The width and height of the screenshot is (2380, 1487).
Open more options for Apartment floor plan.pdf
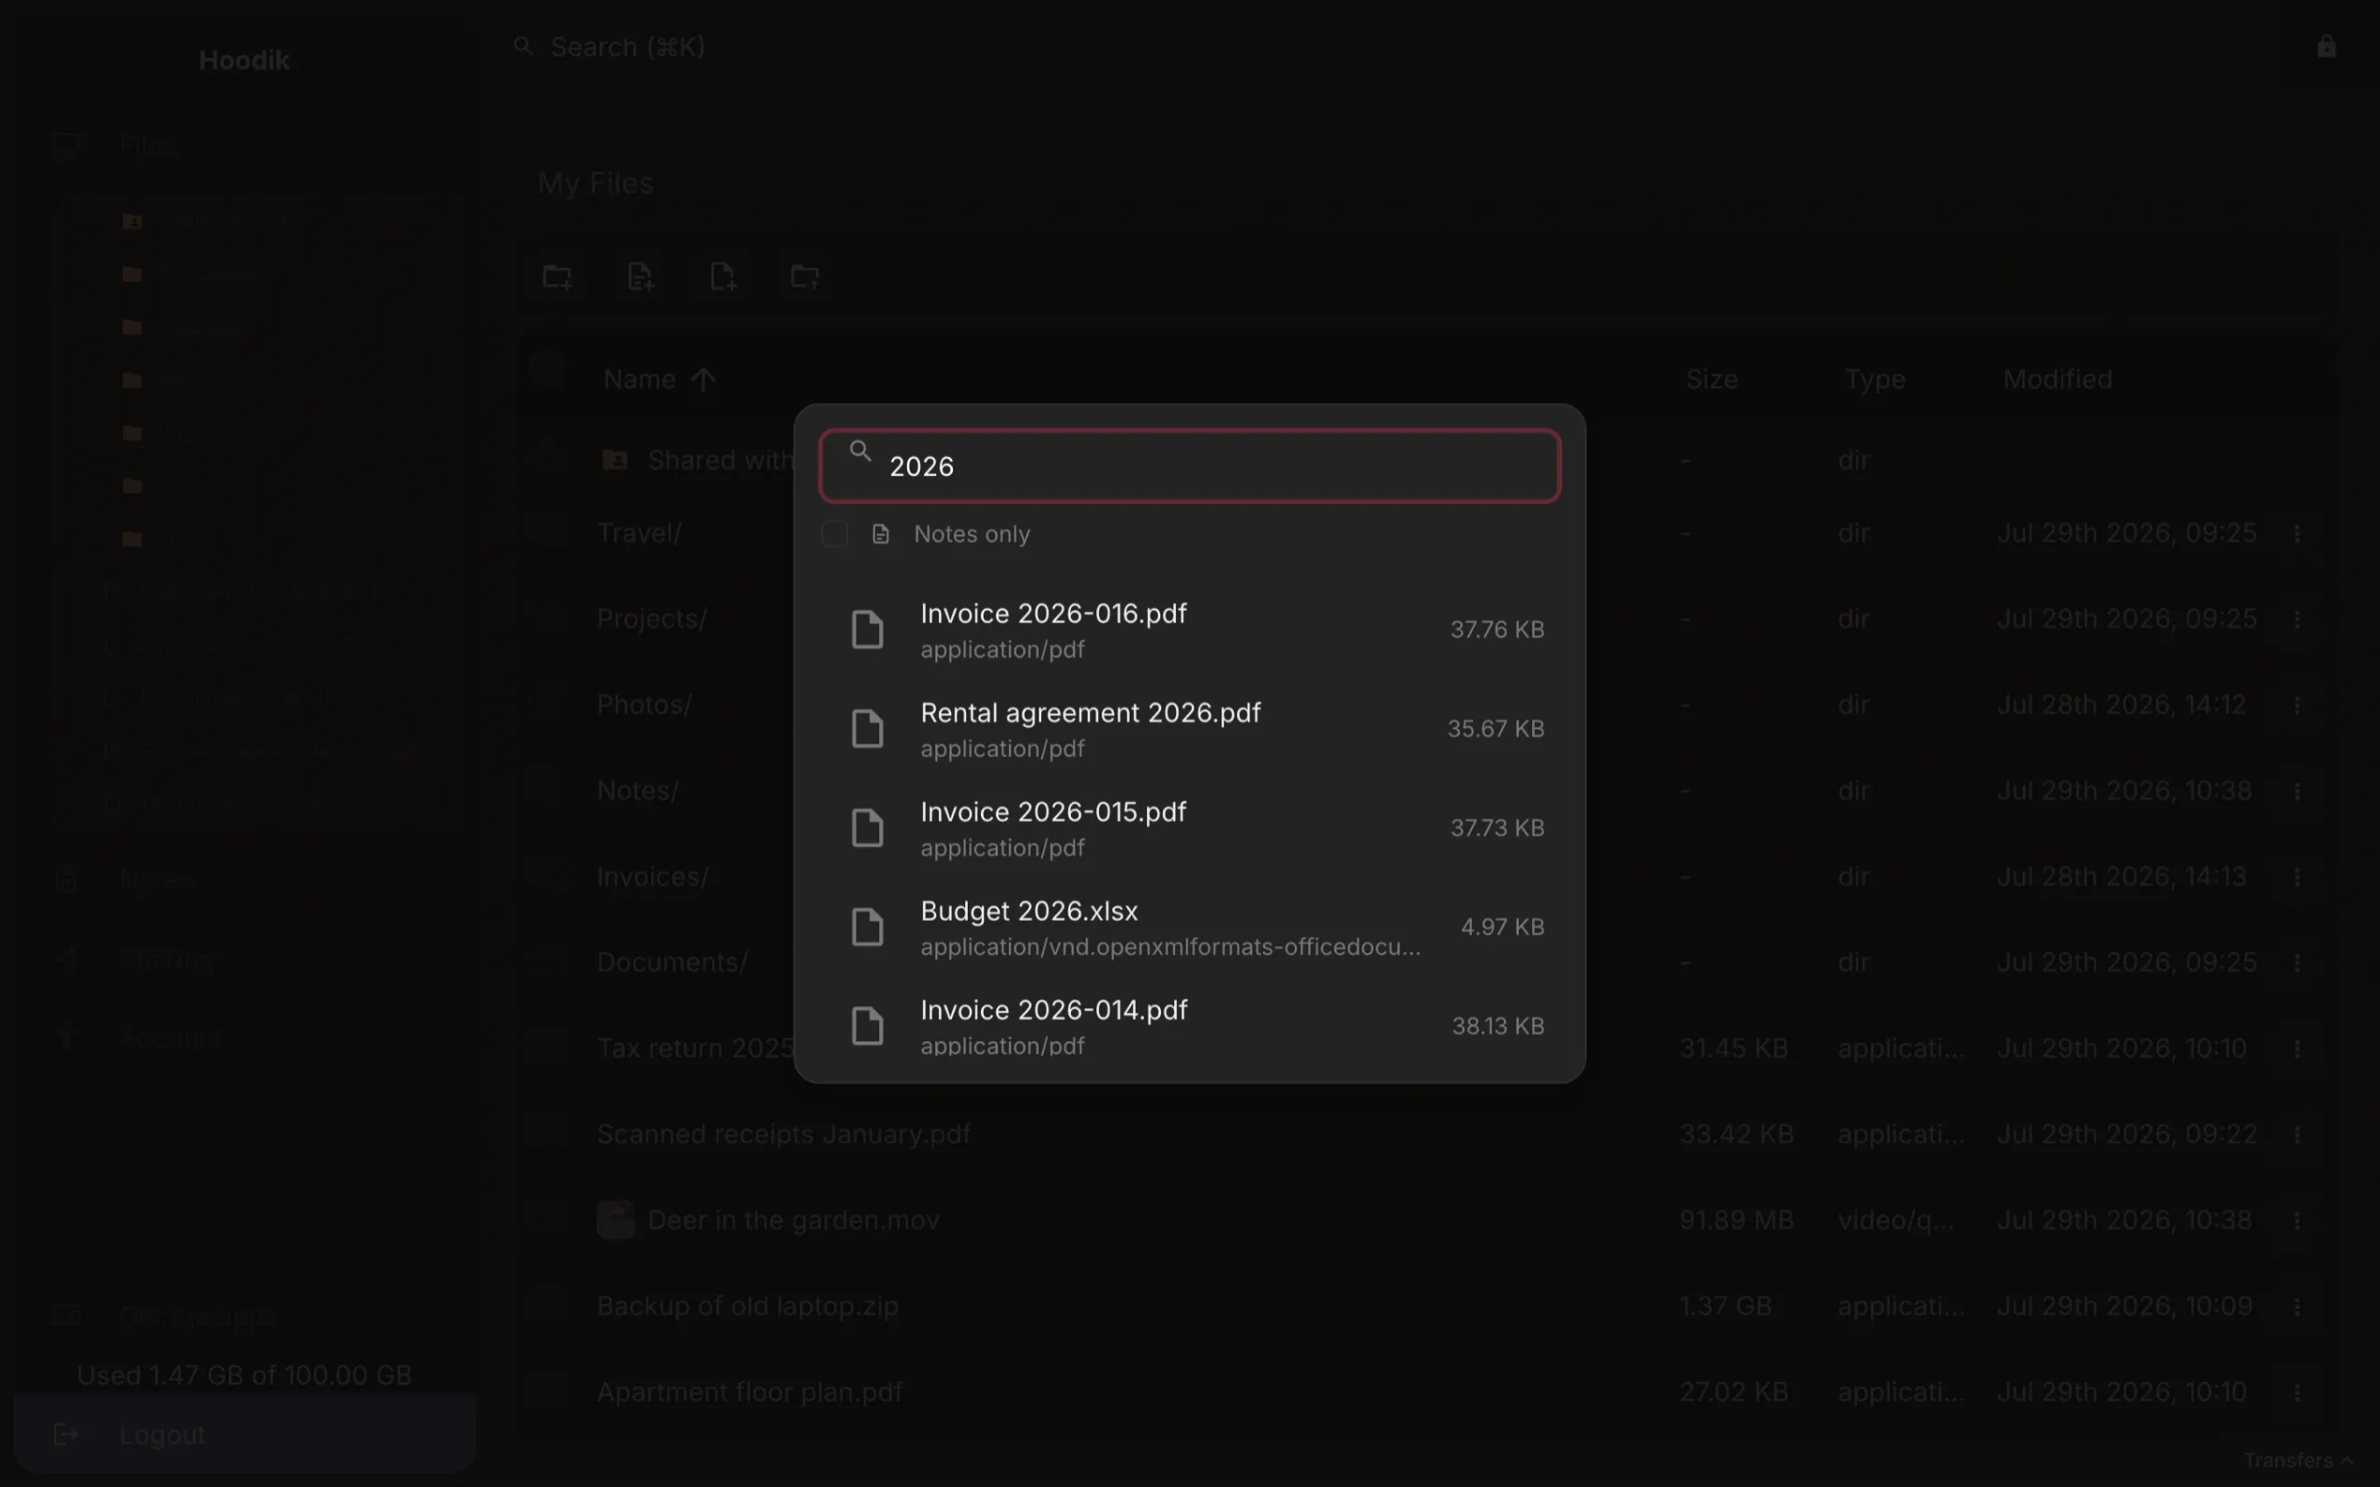2298,1391
